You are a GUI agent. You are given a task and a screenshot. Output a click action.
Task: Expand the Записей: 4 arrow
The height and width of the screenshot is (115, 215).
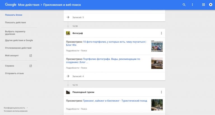(68, 76)
